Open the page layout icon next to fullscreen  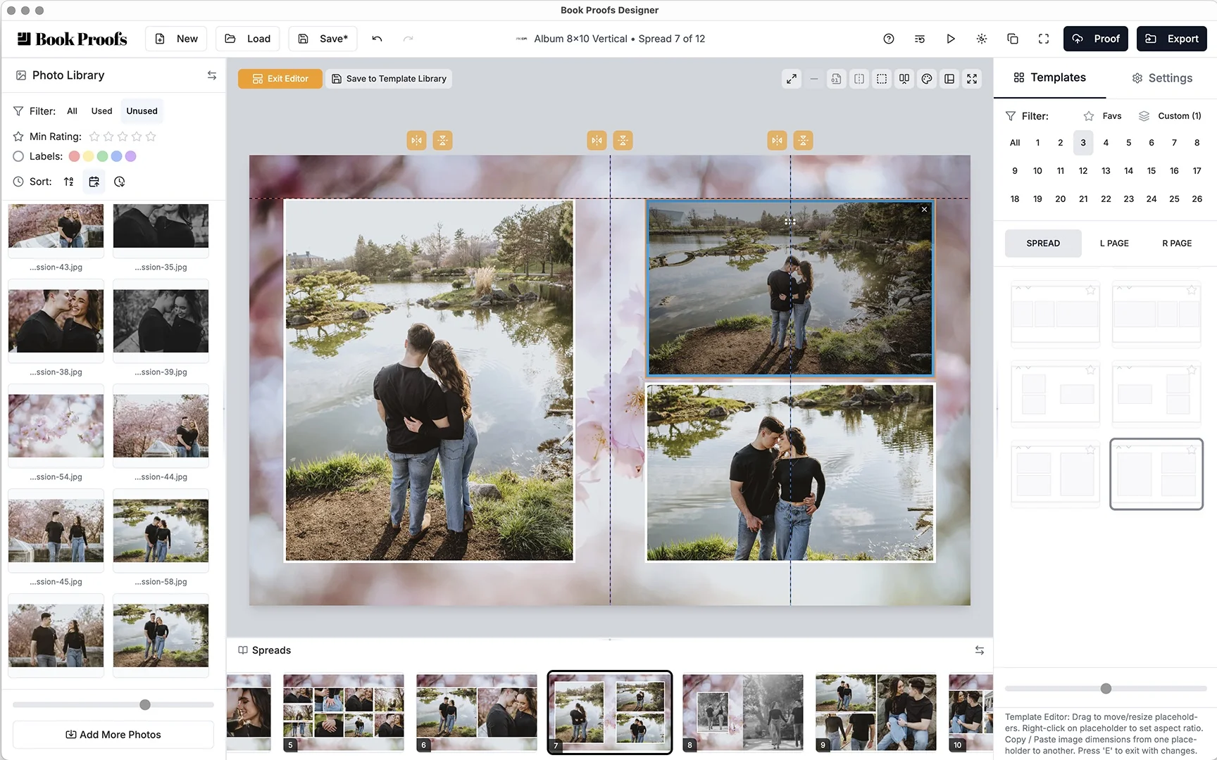pyautogui.click(x=949, y=78)
